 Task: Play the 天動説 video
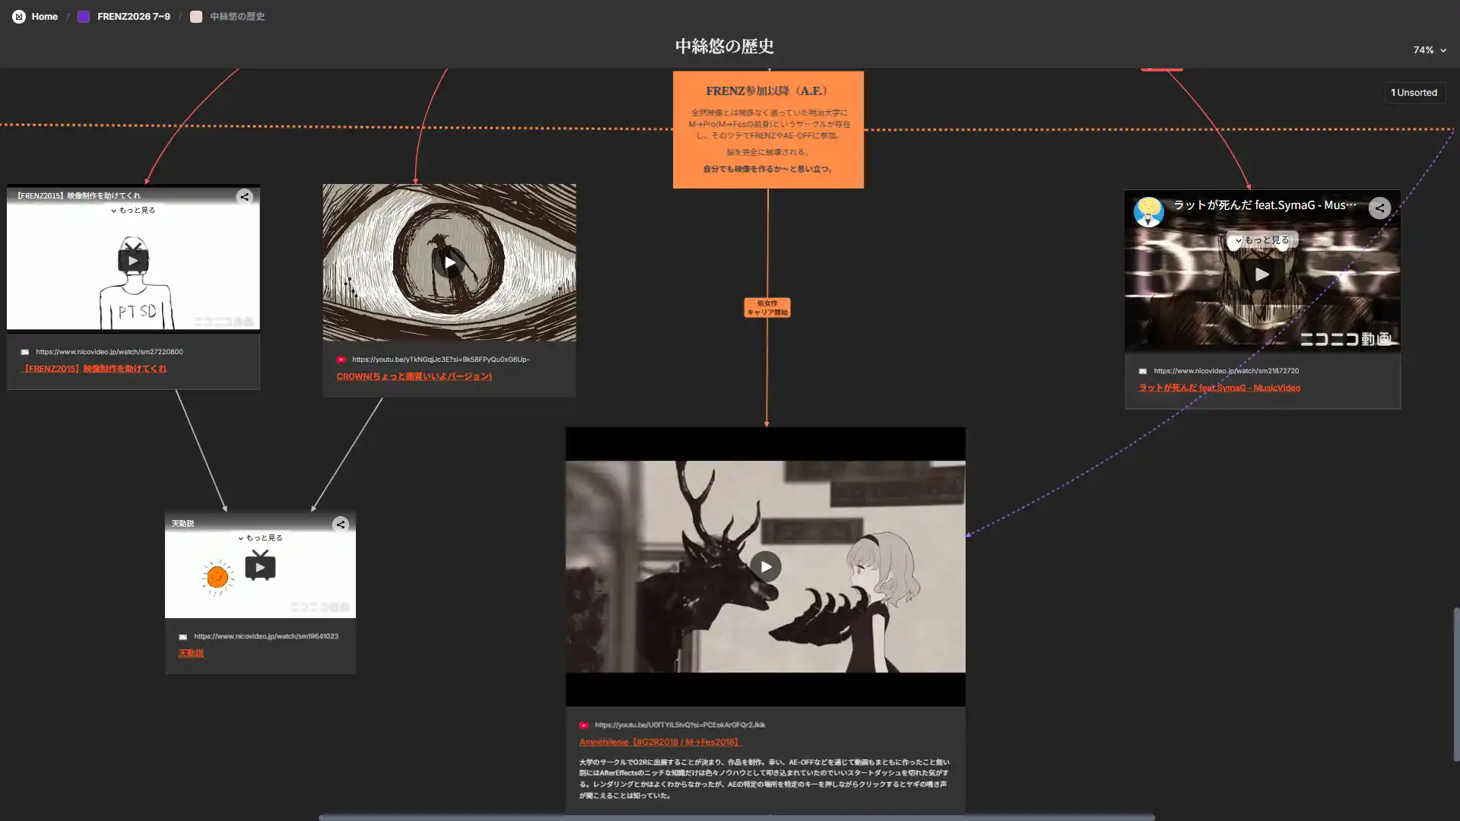260,567
